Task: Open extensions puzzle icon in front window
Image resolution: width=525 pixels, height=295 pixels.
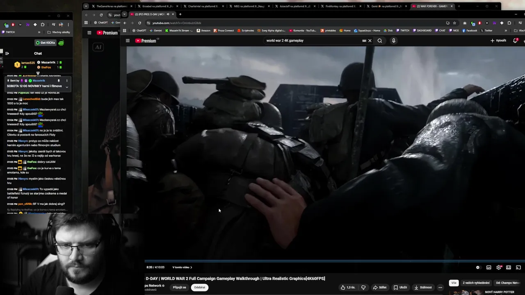Action: coord(509,23)
